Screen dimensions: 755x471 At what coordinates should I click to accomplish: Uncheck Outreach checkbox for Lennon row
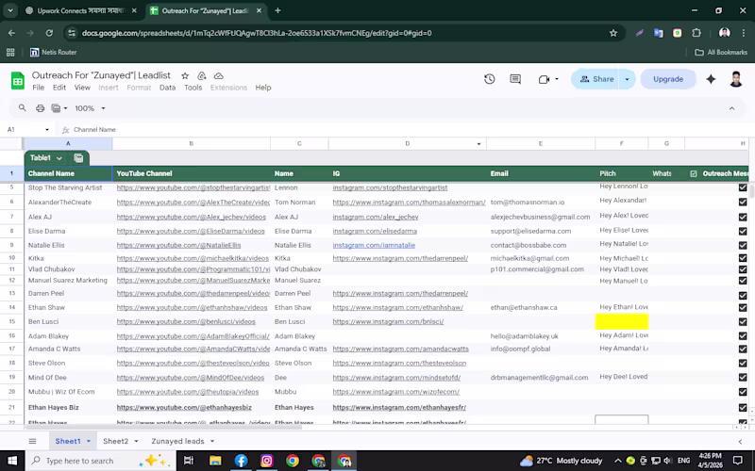743,187
